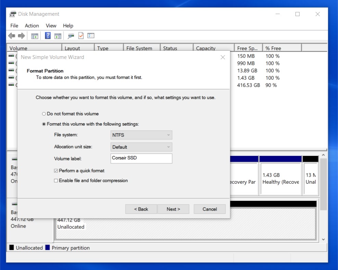Viewport: 338px width, 270px height.
Task: Click the scroll down arrow in disk pane
Action: (x=323, y=239)
